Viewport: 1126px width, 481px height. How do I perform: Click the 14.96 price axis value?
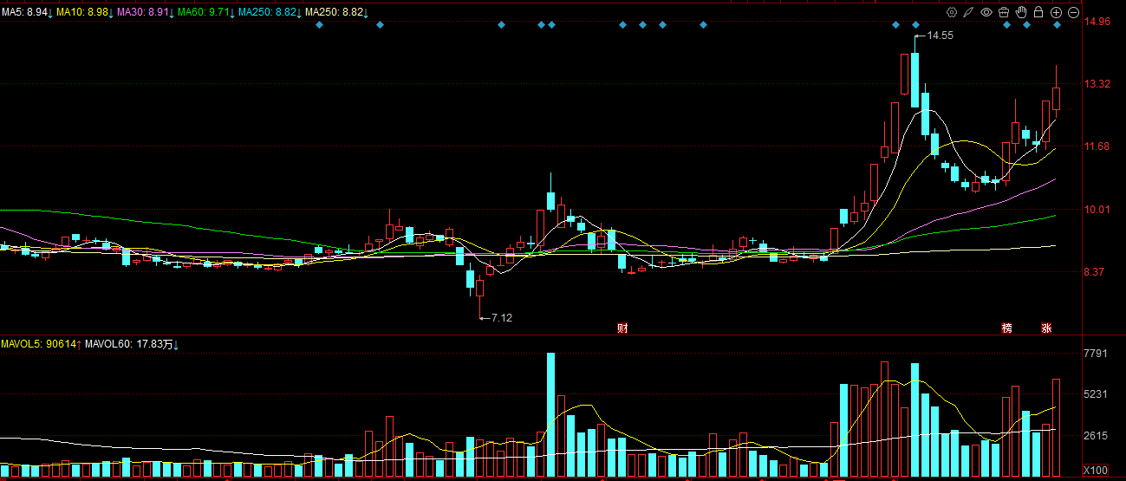1098,22
